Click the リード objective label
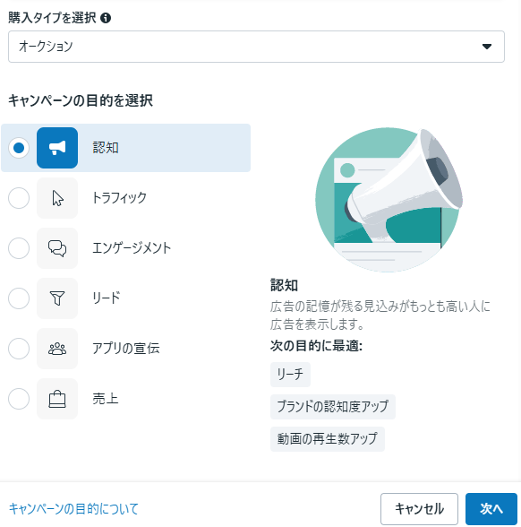Viewport: 521px width, 527px height. tap(107, 298)
